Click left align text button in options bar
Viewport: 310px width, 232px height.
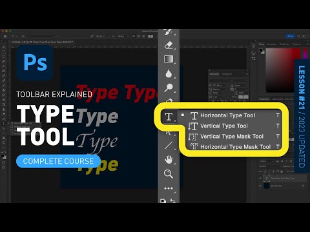[134, 36]
